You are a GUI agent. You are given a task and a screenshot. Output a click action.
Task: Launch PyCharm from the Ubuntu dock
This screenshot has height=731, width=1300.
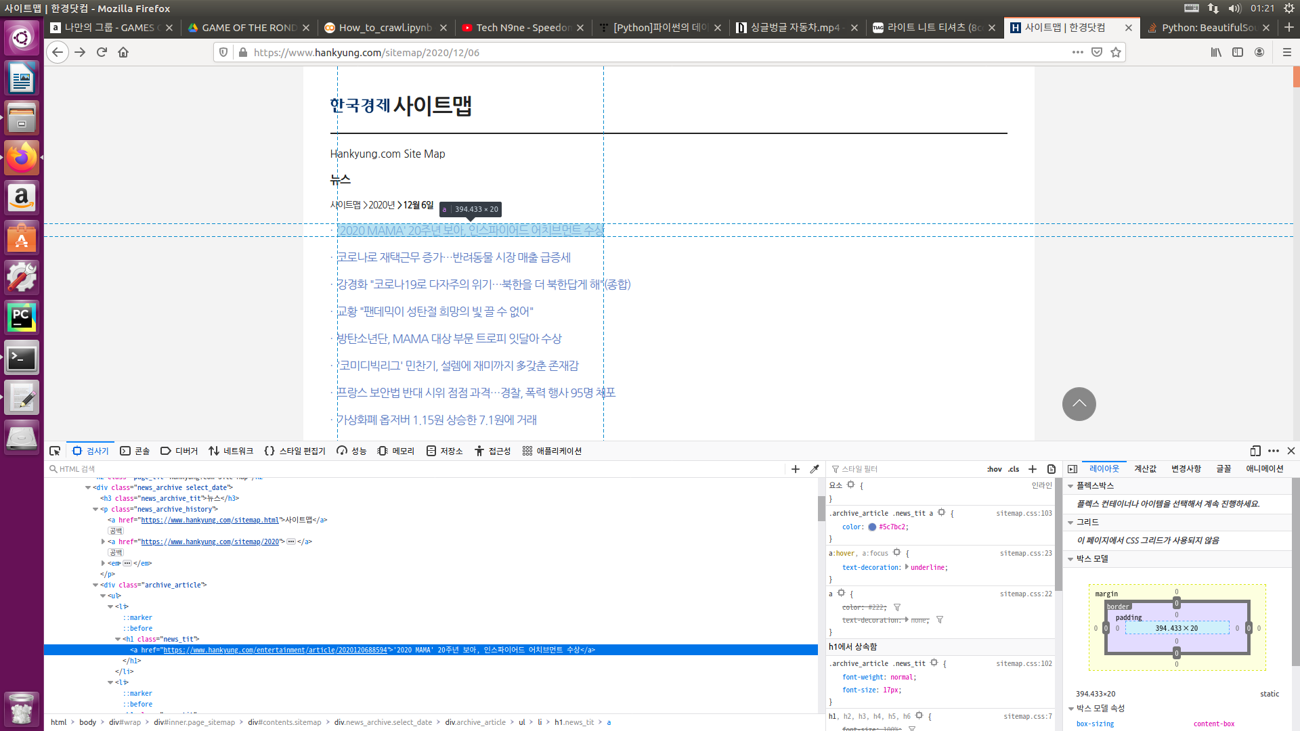pos(22,317)
